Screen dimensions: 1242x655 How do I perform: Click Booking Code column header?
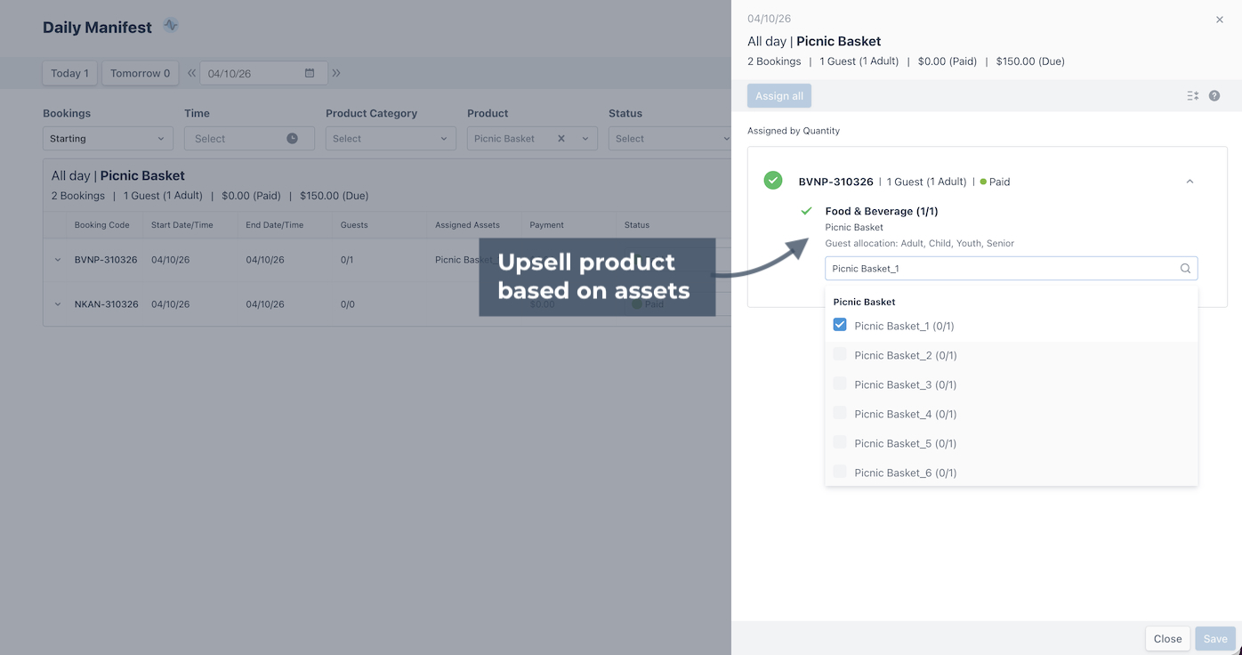(101, 225)
